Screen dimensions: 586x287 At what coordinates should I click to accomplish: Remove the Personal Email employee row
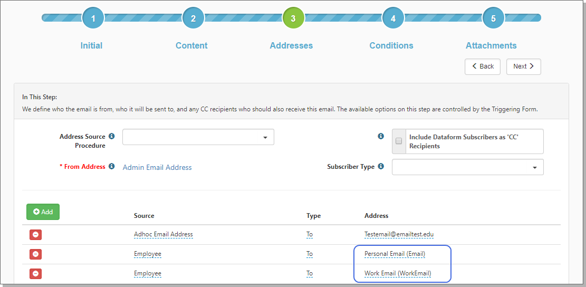click(x=35, y=254)
